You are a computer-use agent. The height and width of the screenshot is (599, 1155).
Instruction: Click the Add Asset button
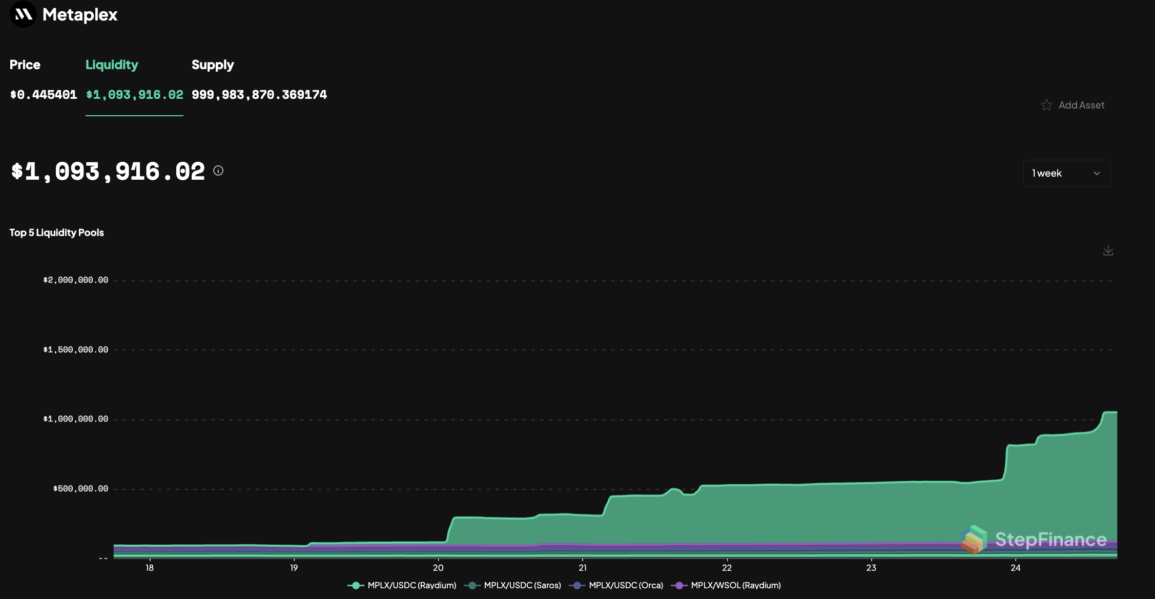(x=1081, y=105)
